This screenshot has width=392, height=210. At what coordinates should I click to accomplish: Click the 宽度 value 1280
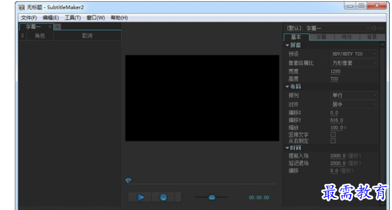[335, 72]
